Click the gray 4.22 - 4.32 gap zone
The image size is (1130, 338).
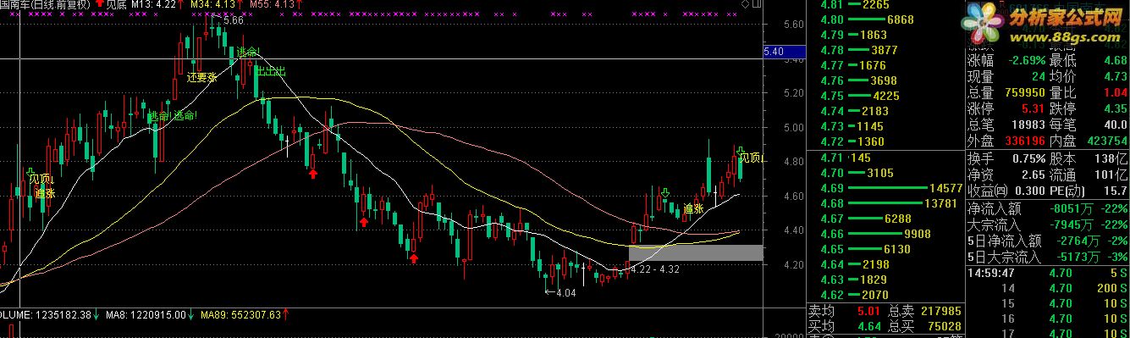pos(696,252)
